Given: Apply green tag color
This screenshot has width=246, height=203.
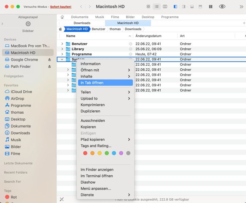Looking at the screenshot, I should tap(107, 153).
